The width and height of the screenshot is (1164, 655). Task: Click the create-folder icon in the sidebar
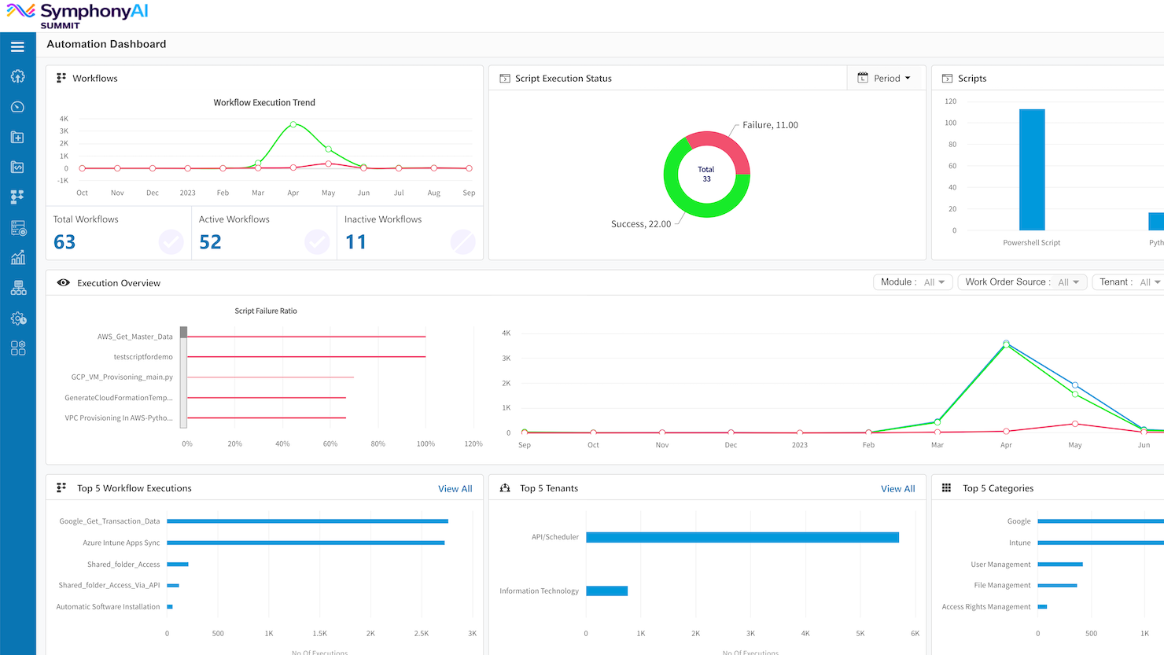17,137
